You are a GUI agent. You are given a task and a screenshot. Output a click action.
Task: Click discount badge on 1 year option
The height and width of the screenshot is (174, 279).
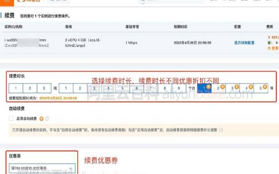point(208,87)
